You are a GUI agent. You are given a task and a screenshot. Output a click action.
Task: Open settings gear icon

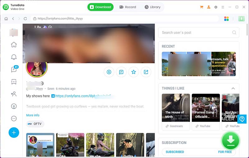pos(216,7)
